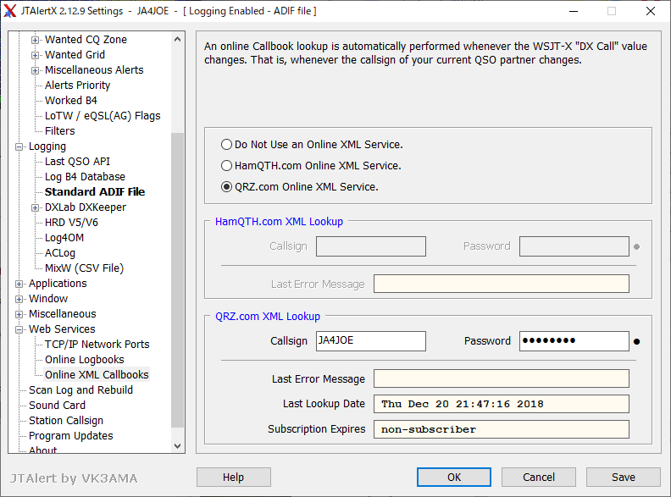The width and height of the screenshot is (671, 497).
Task: Collapse the Logging tree node
Action: tap(19, 146)
